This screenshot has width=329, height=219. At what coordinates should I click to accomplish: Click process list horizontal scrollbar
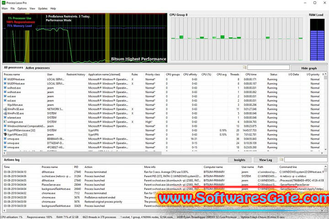(x=84, y=153)
